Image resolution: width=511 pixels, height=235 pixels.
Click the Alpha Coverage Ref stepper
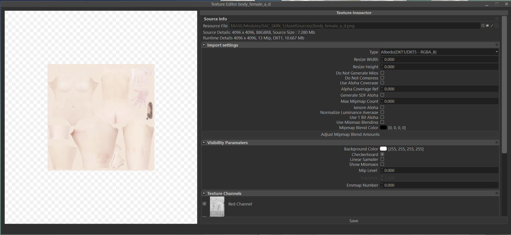(x=382, y=89)
